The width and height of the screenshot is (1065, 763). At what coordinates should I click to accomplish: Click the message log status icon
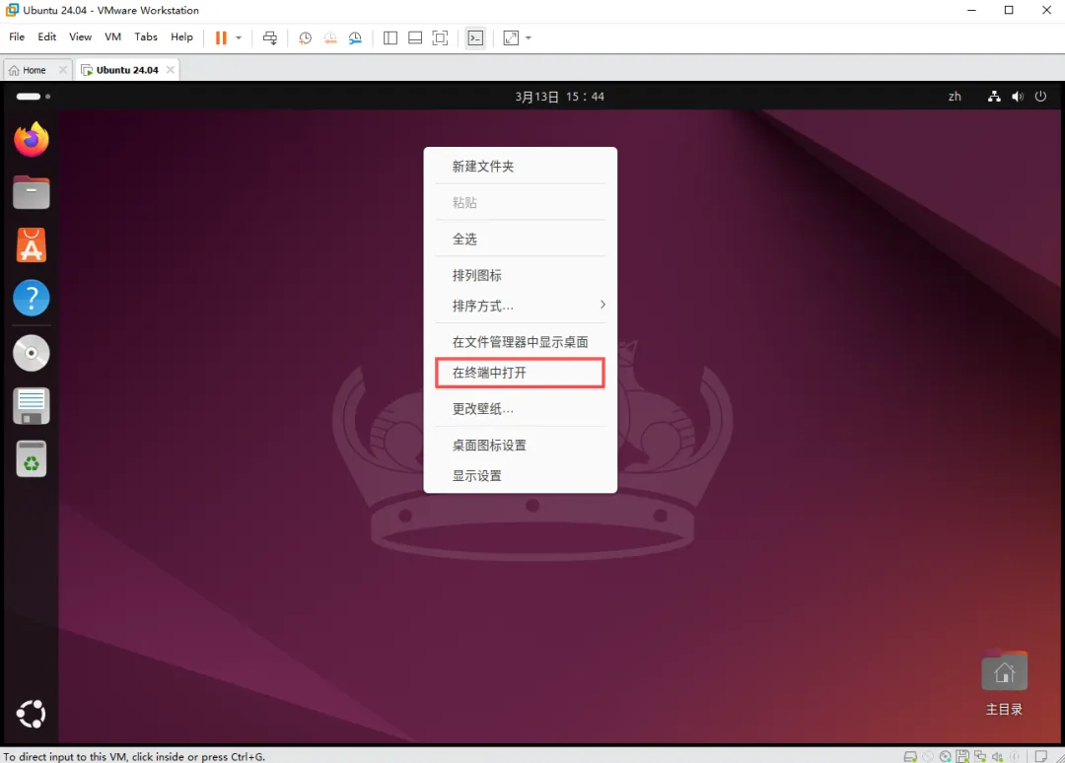(1041, 756)
